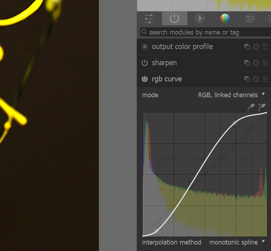Open the color modules group icon
271x251 pixels.
(225, 18)
